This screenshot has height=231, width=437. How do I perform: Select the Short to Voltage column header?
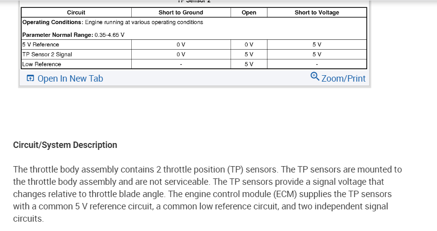click(317, 13)
